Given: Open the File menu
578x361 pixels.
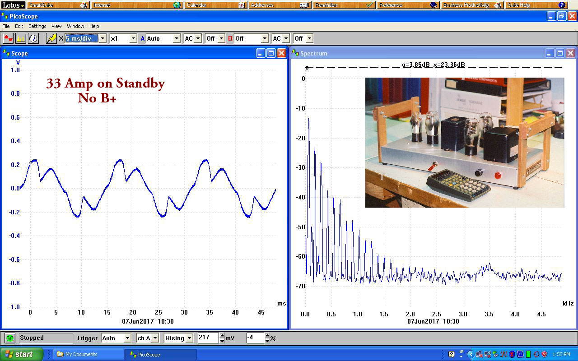Looking at the screenshot, I should pyautogui.click(x=6, y=26).
